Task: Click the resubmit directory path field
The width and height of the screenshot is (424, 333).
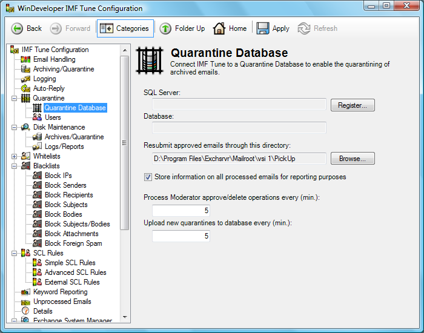Action: pyautogui.click(x=239, y=159)
